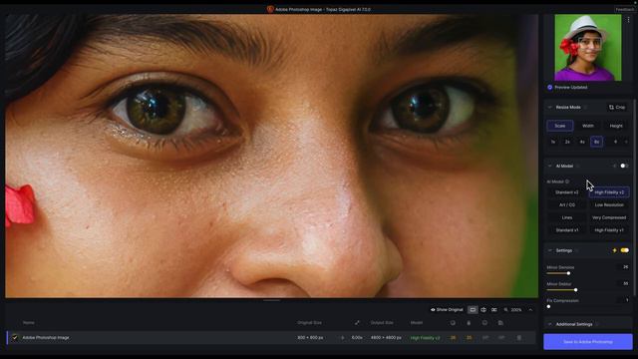Image resolution: width=638 pixels, height=359 pixels.
Task: Collapse the AI Model section
Action: pos(549,167)
